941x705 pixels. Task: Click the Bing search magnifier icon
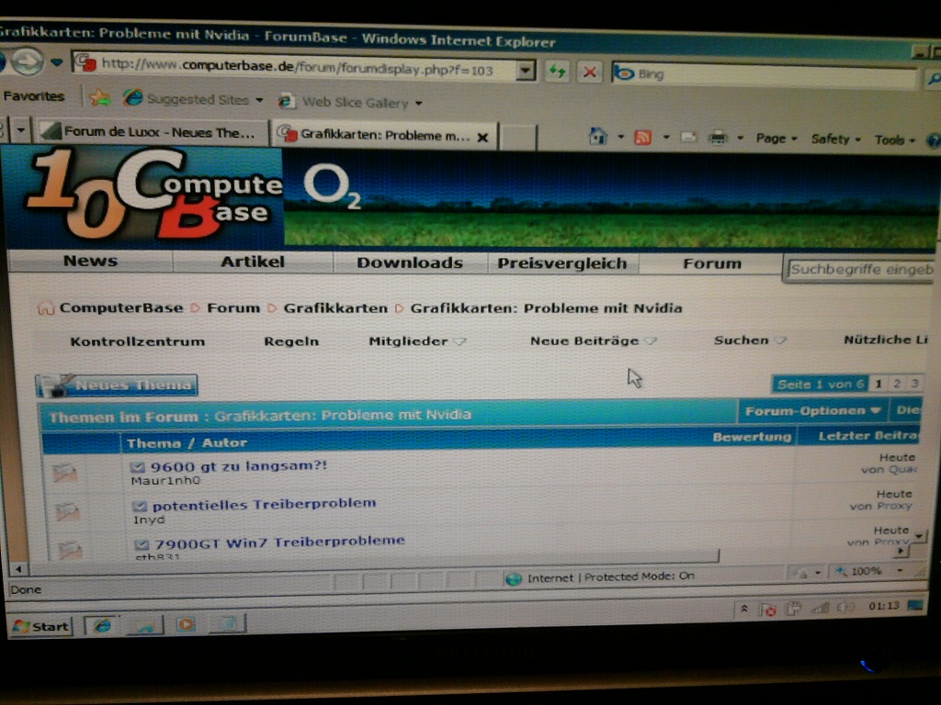(934, 78)
